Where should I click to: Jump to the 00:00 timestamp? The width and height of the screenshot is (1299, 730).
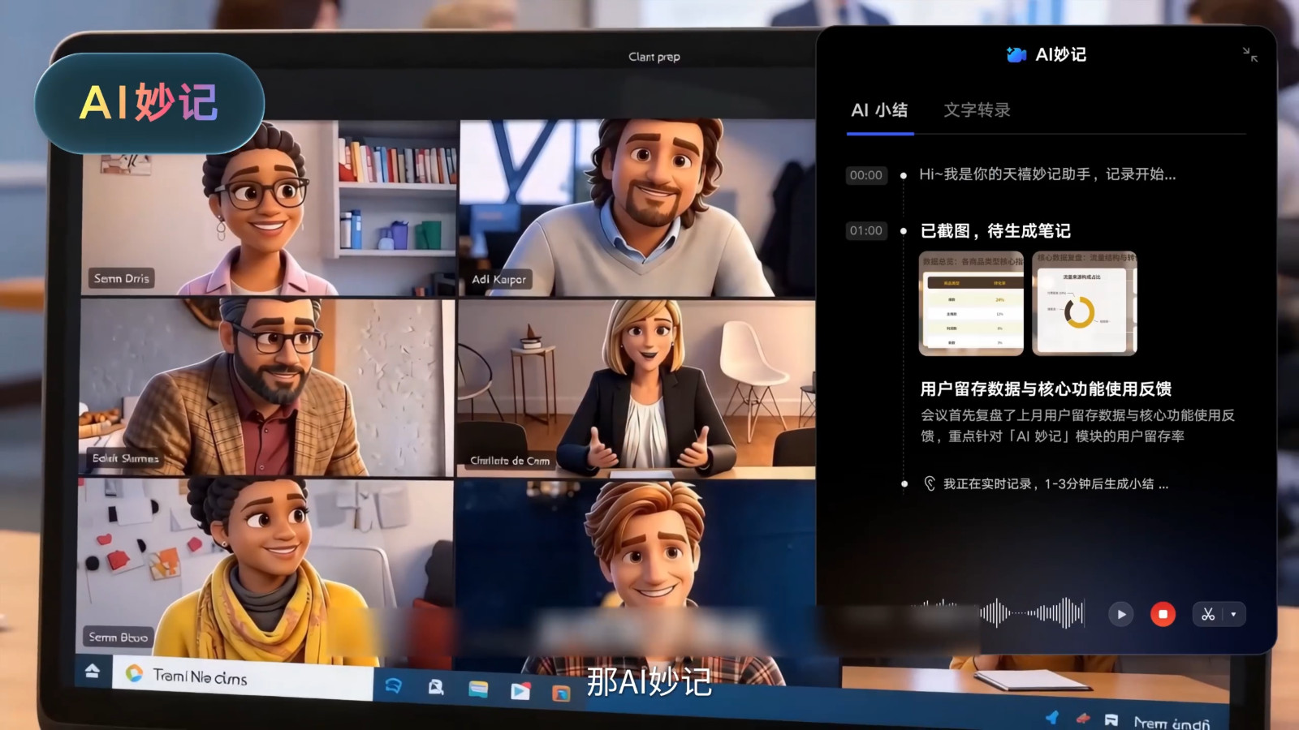click(x=865, y=175)
